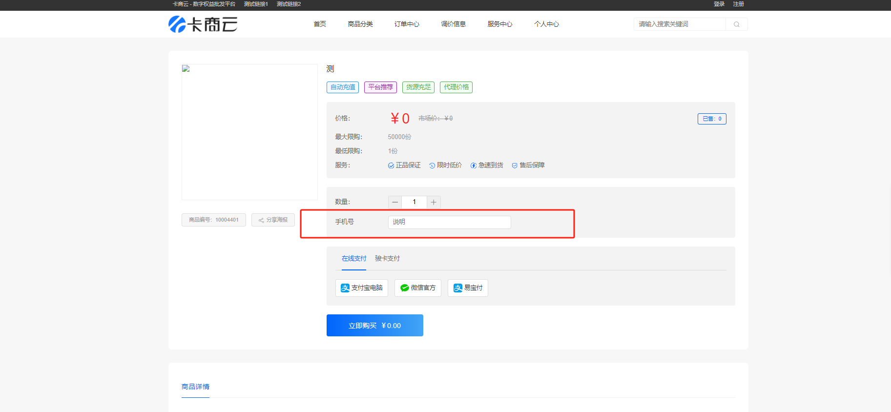Go to 订单中心 menu item
The image size is (891, 412).
click(x=407, y=24)
